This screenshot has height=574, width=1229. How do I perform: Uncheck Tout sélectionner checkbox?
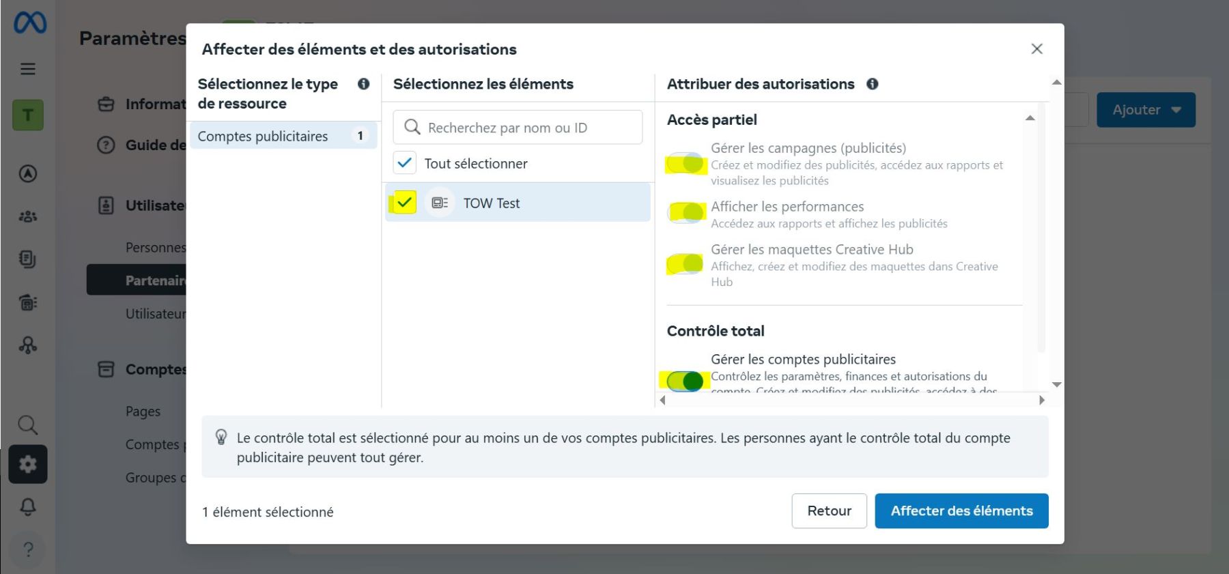(404, 163)
